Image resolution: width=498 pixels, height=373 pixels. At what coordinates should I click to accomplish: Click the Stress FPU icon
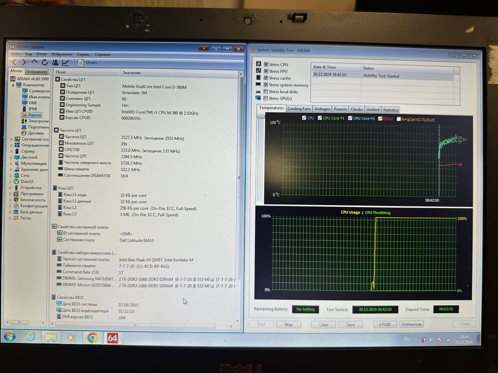[x=258, y=71]
